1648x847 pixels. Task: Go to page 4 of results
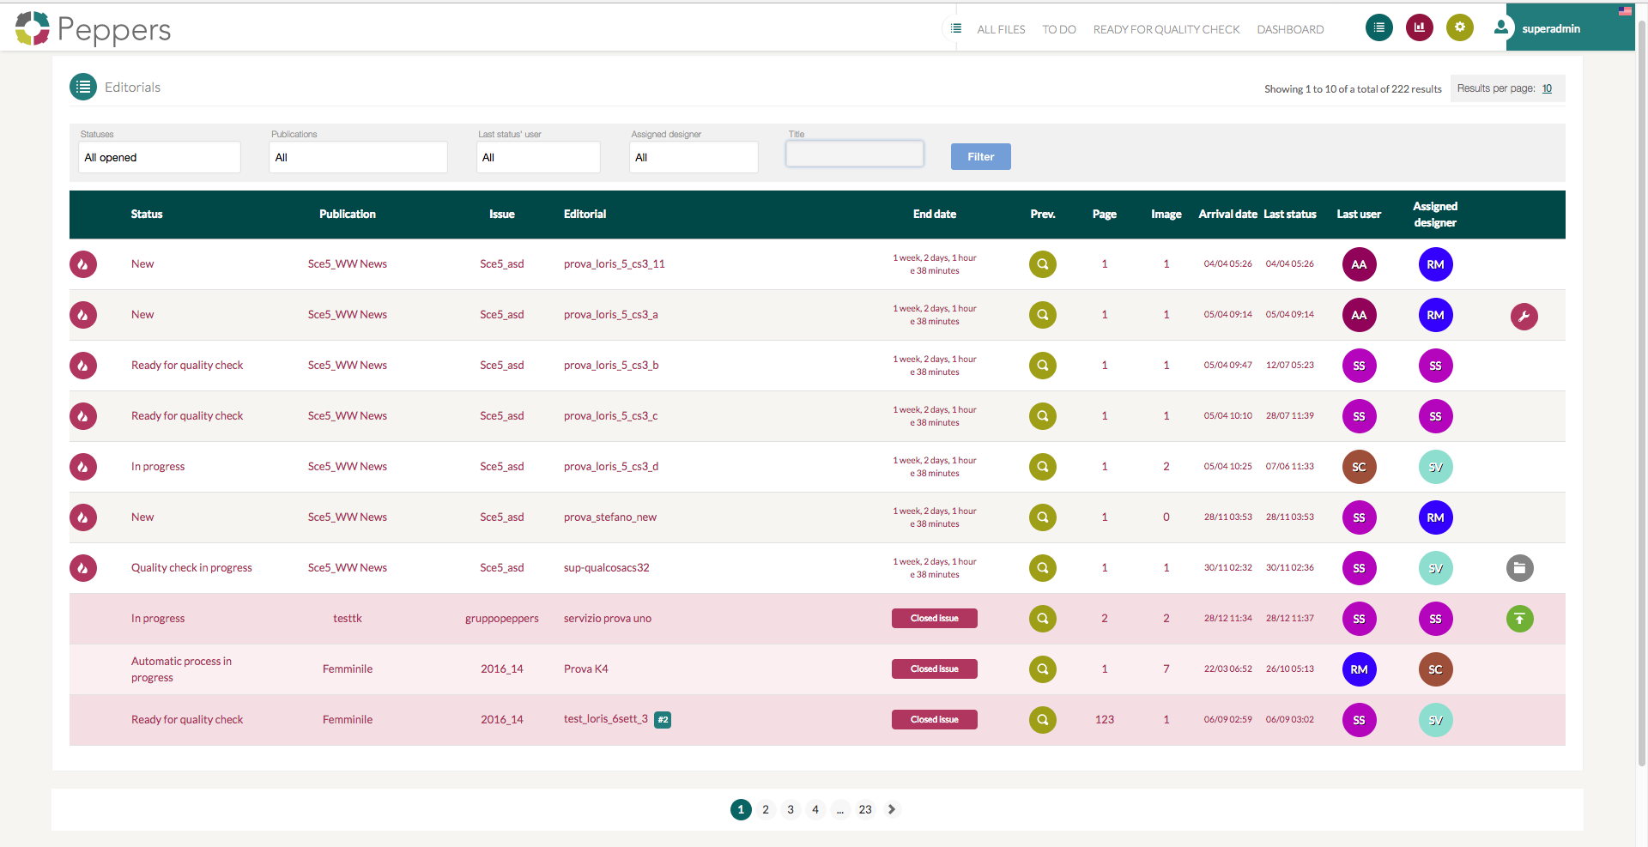[x=815, y=809]
